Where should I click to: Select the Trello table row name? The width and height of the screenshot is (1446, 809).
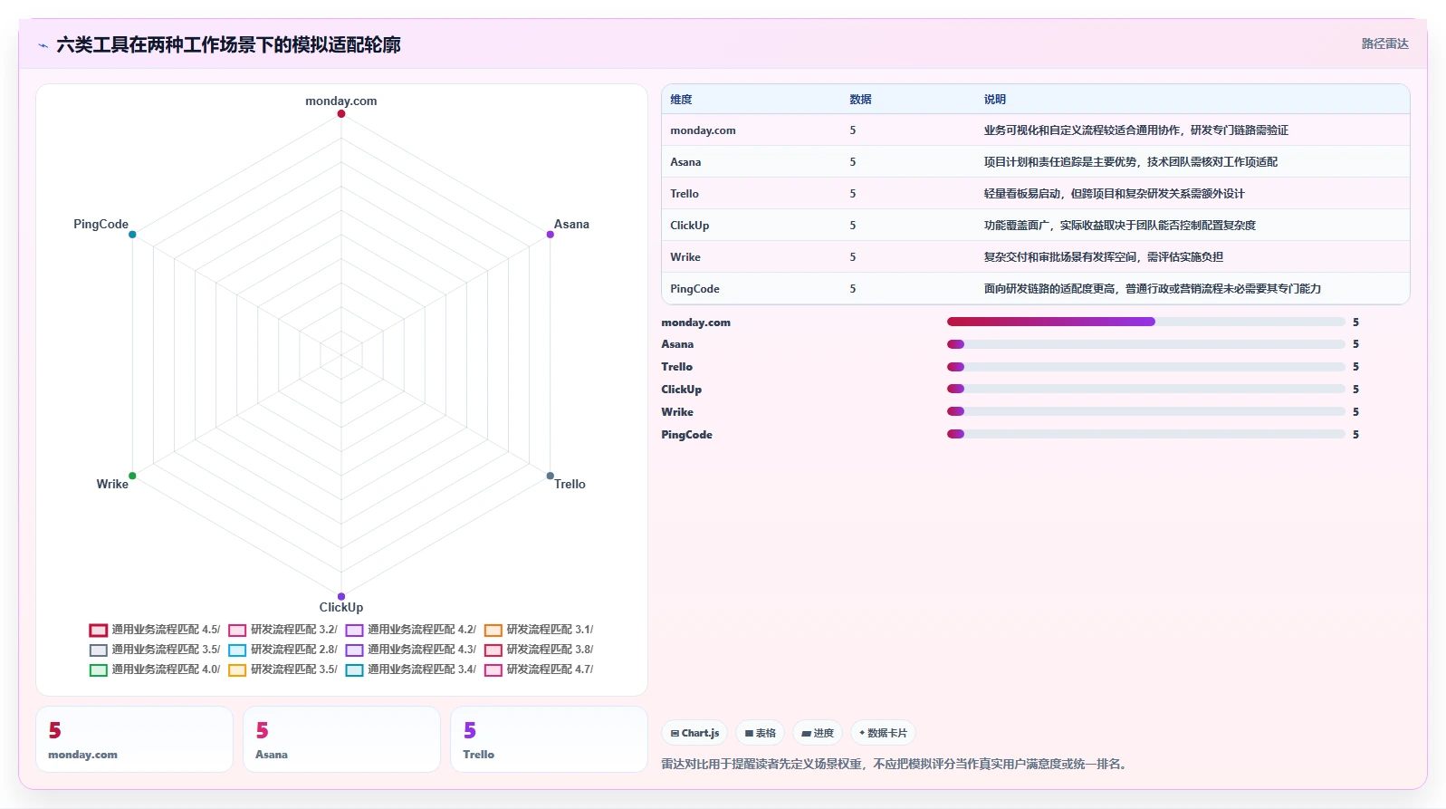[x=685, y=194]
